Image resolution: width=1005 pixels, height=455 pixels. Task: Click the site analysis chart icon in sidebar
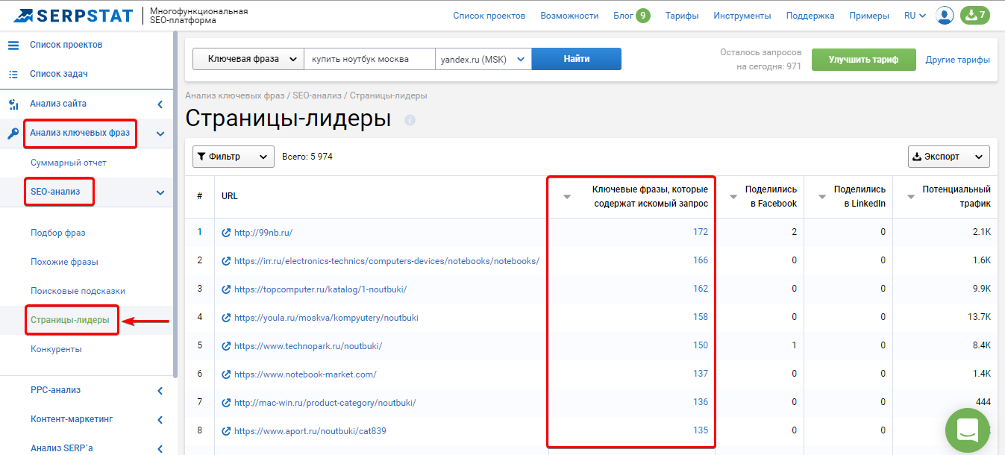point(13,104)
